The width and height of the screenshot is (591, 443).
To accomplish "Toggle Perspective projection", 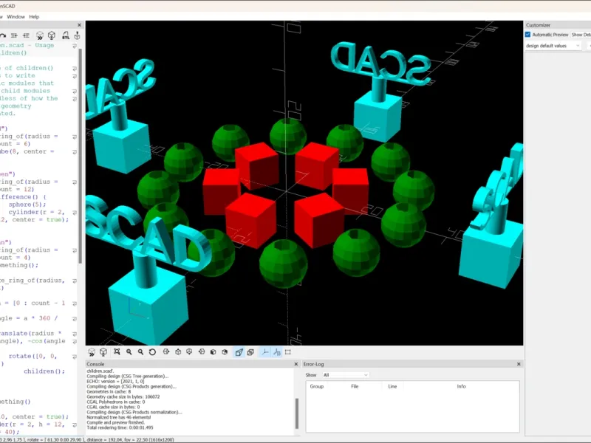I will pos(239,352).
